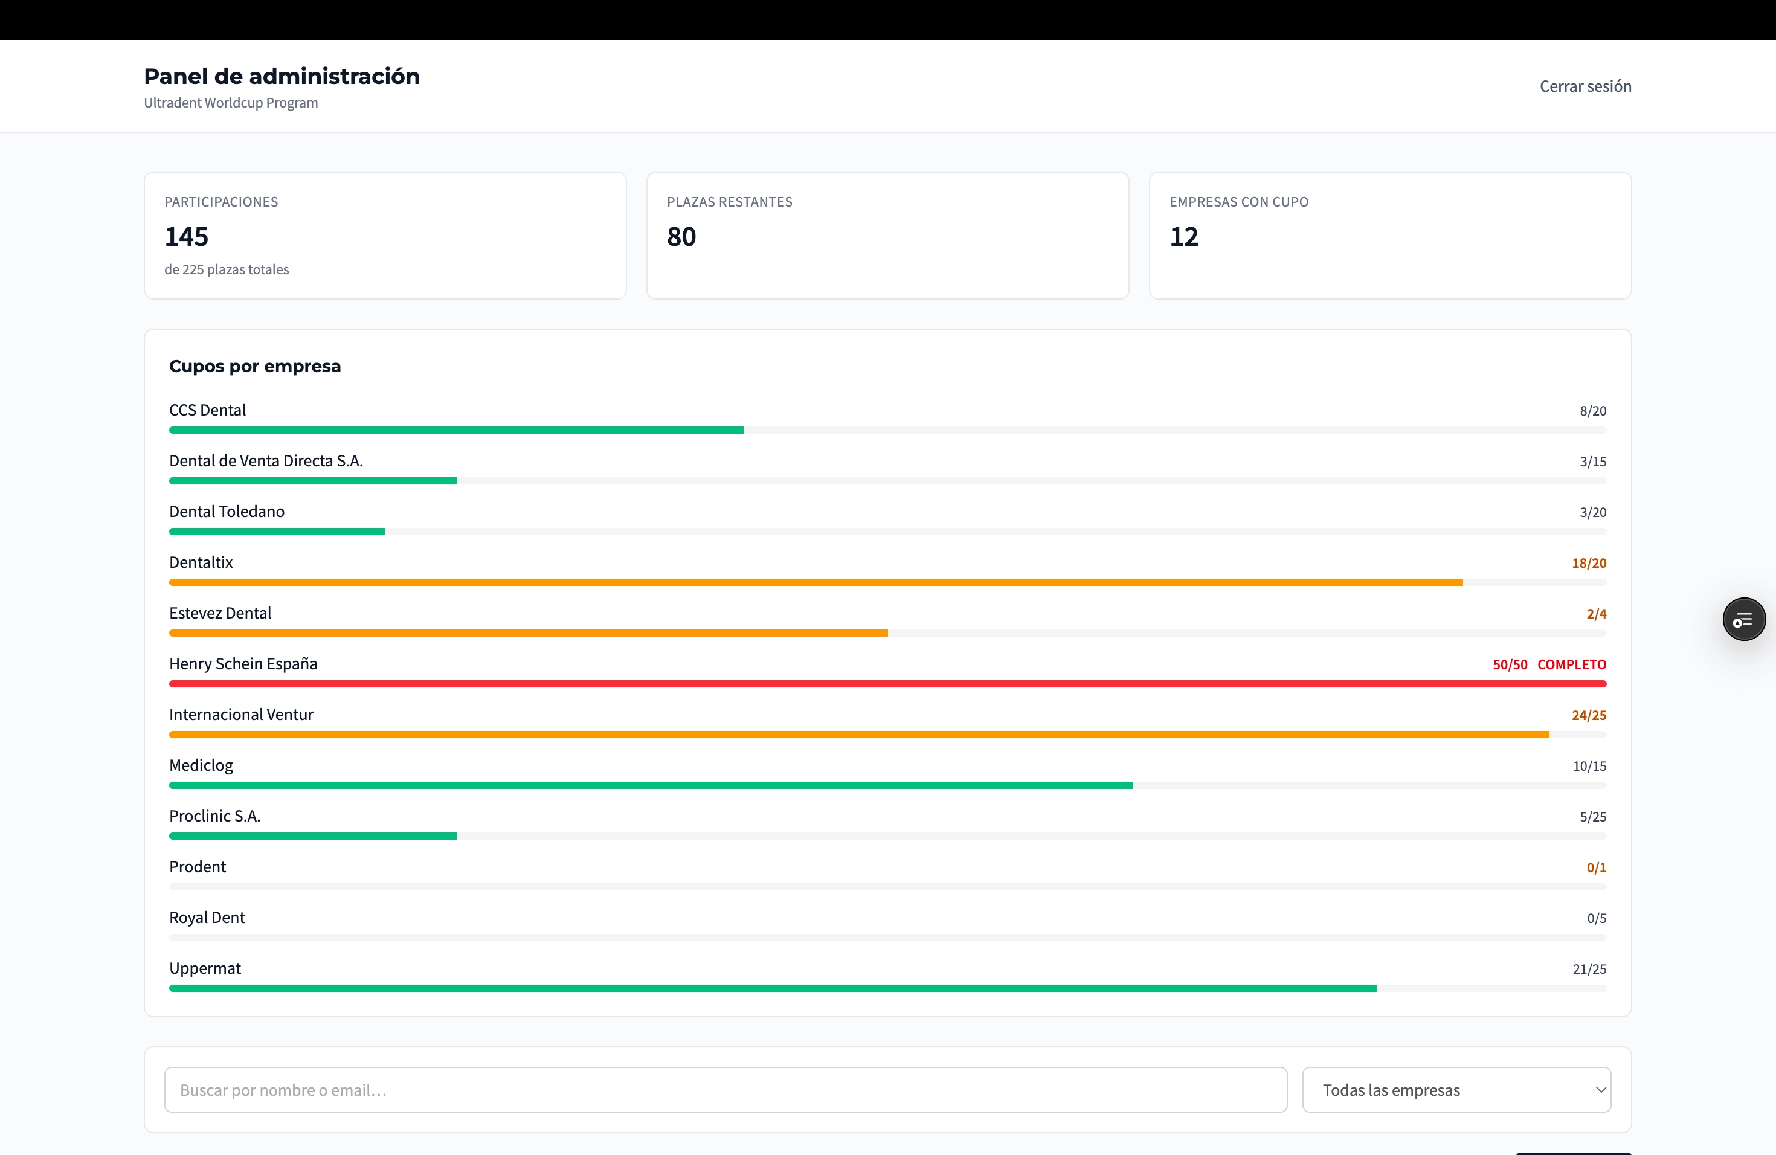Click the Empresas con cupo 12 card

(1389, 236)
